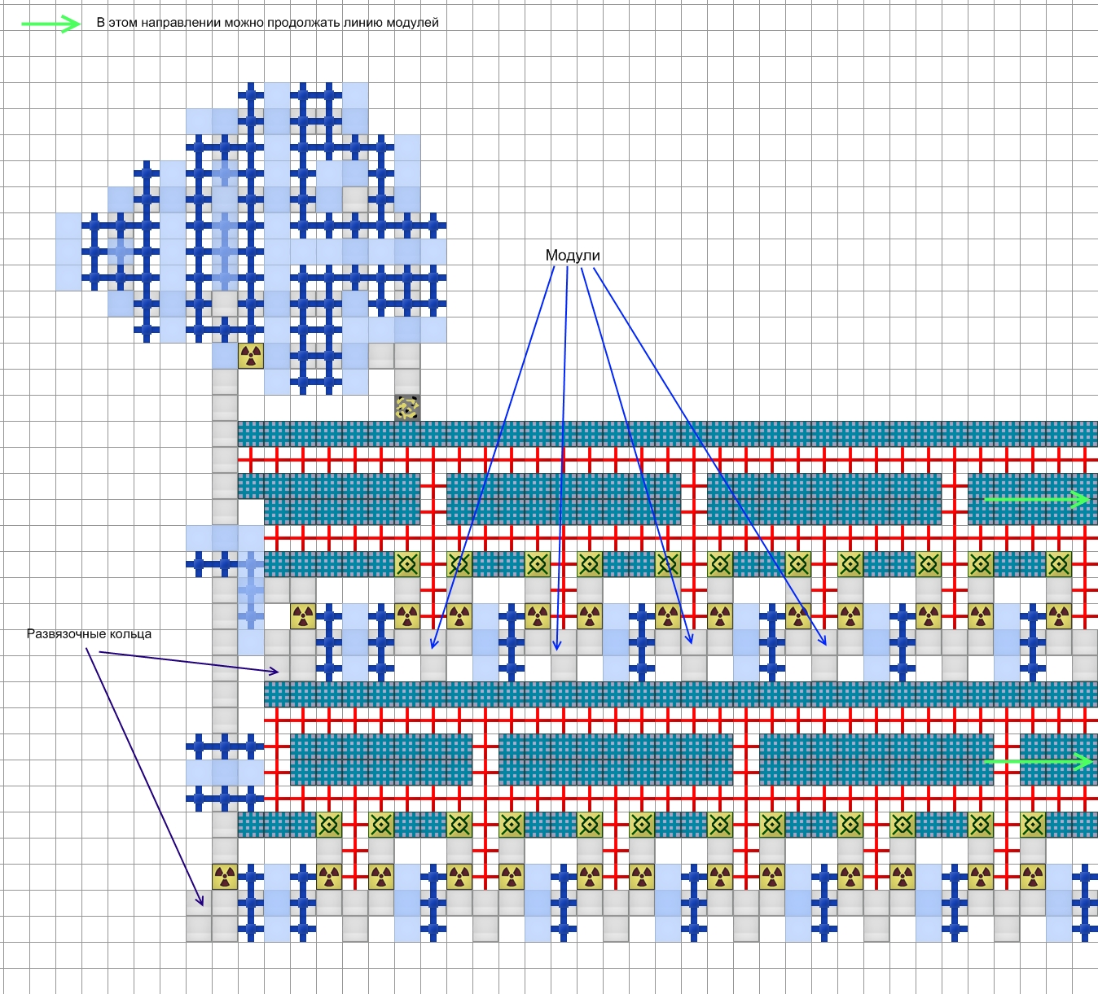This screenshot has width=1098, height=994.
Task: Click the radiation icon under the blue pipe cluster
Action: 251,356
